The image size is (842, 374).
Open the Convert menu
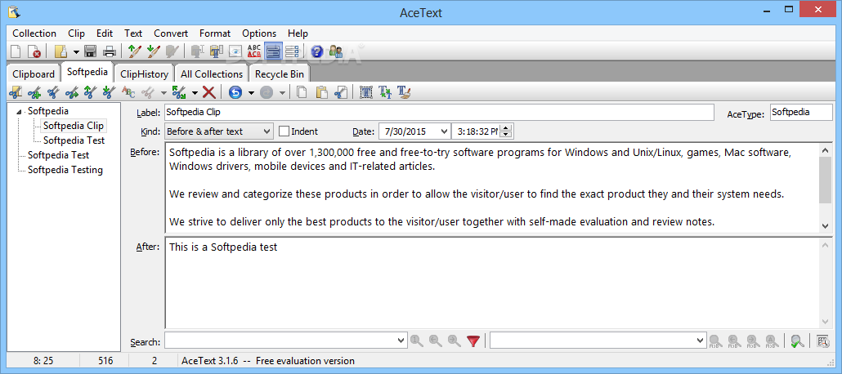171,33
